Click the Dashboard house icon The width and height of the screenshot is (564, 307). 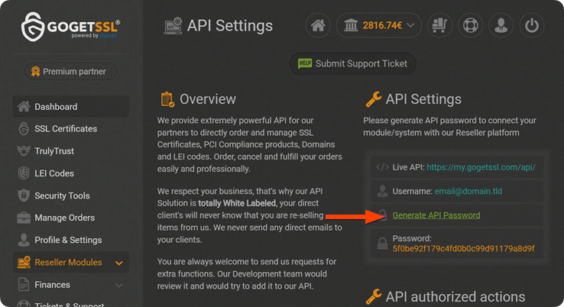(24, 106)
